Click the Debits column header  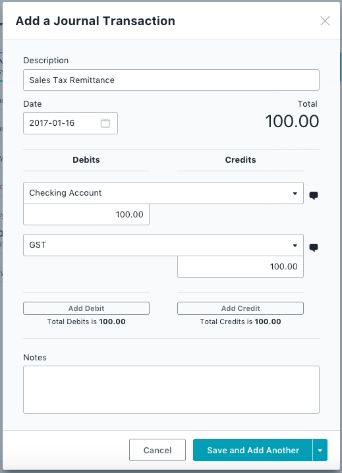point(86,159)
